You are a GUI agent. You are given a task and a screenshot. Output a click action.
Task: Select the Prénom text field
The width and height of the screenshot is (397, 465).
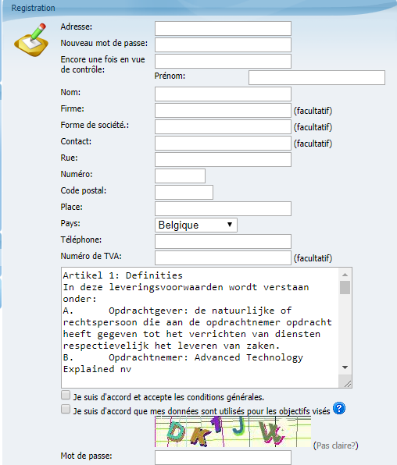coord(317,78)
